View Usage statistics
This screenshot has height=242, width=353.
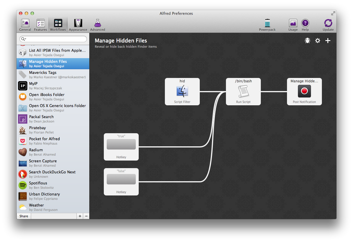pos(293,25)
